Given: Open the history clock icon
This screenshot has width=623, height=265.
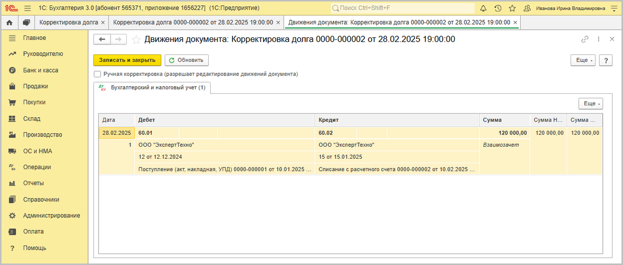Looking at the screenshot, I should [x=498, y=8].
